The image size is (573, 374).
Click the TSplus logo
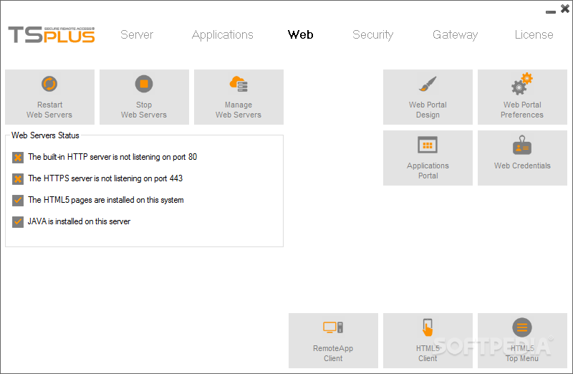pyautogui.click(x=52, y=34)
